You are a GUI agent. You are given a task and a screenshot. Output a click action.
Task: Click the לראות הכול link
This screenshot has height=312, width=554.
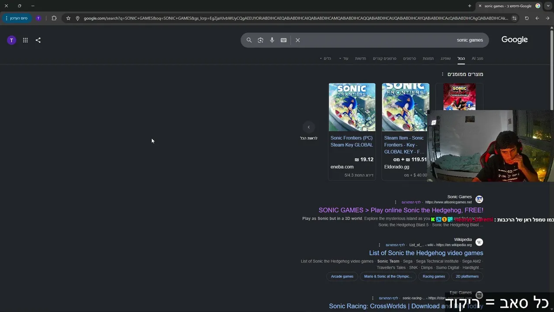309,138
